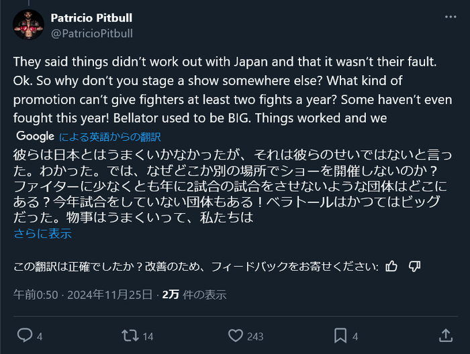The width and height of the screenshot is (470, 354).
Task: Open the '2万 件の表示' view count
Action: (194, 294)
